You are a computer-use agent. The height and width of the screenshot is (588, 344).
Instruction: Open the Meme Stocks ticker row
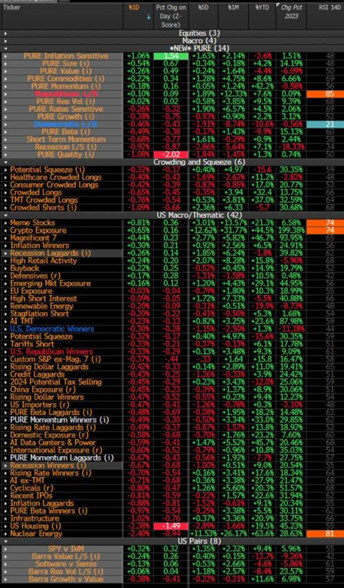(32, 223)
